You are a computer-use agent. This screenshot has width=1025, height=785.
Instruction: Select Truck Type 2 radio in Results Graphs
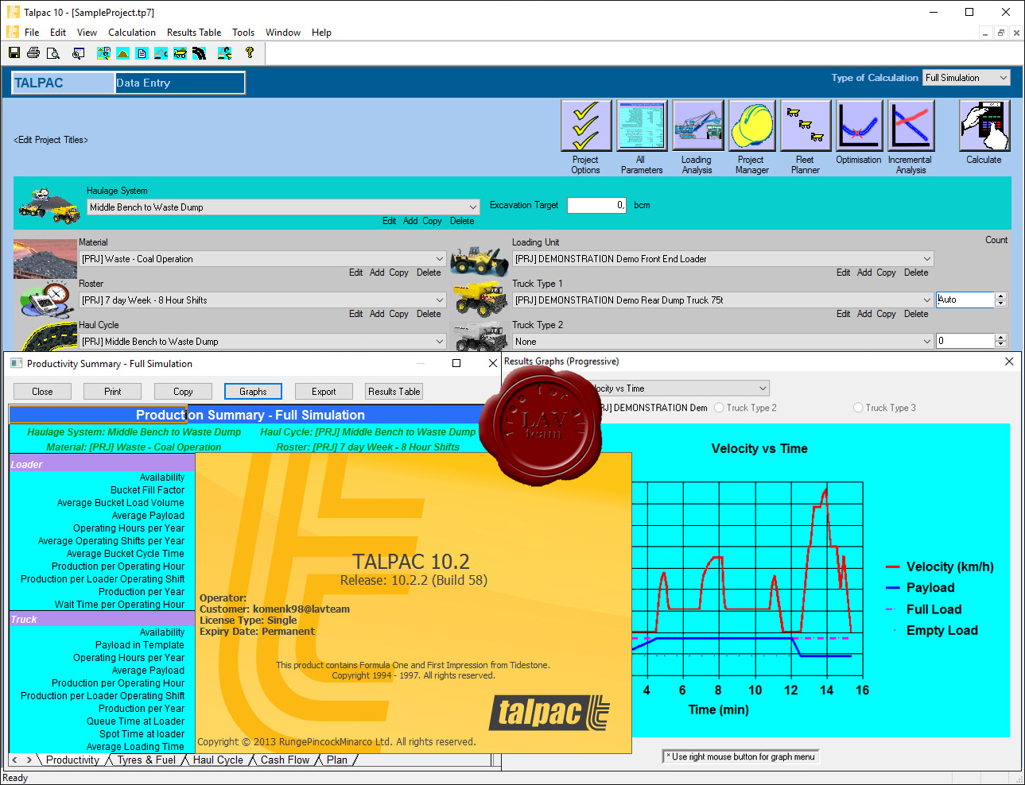coord(719,408)
